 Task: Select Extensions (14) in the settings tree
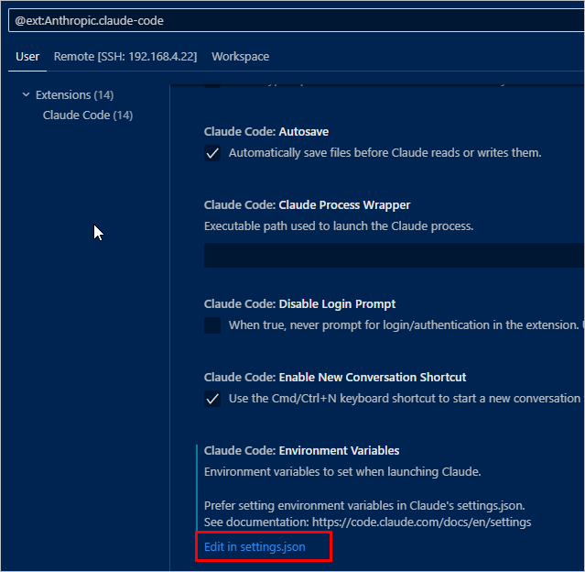click(x=74, y=95)
